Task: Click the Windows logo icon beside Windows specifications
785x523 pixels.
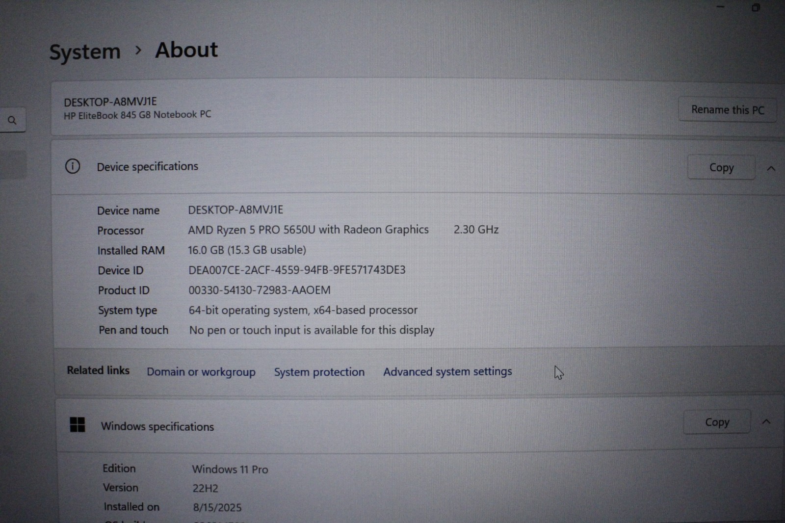Action: point(78,425)
